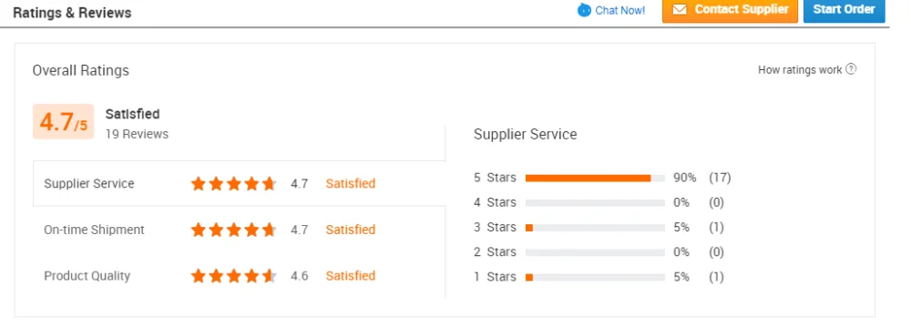Viewport: 911px width, 328px height.
Task: Click the 4 Stars empty bar
Action: (595, 203)
